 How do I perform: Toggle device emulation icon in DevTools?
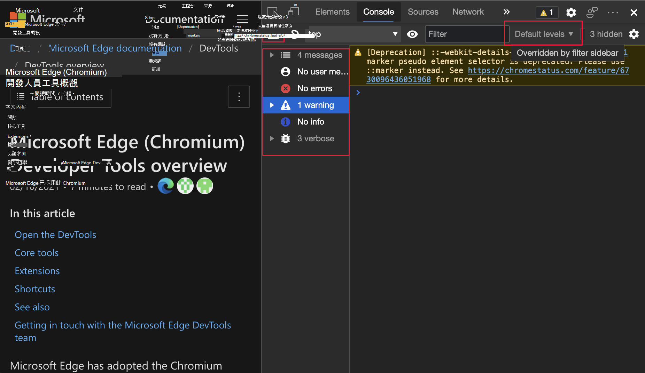pyautogui.click(x=294, y=11)
